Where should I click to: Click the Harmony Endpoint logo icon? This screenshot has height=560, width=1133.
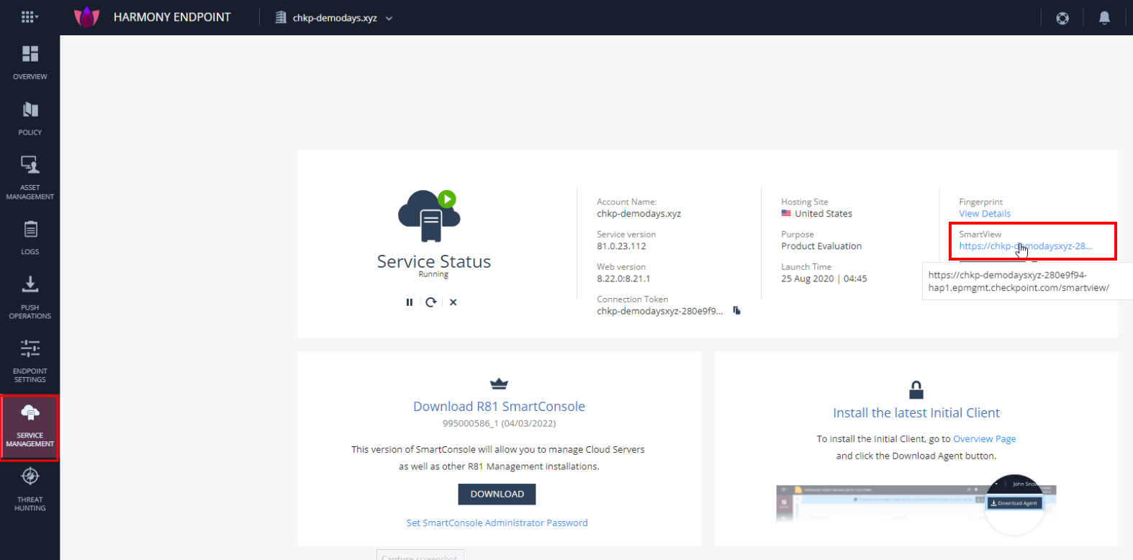click(86, 17)
